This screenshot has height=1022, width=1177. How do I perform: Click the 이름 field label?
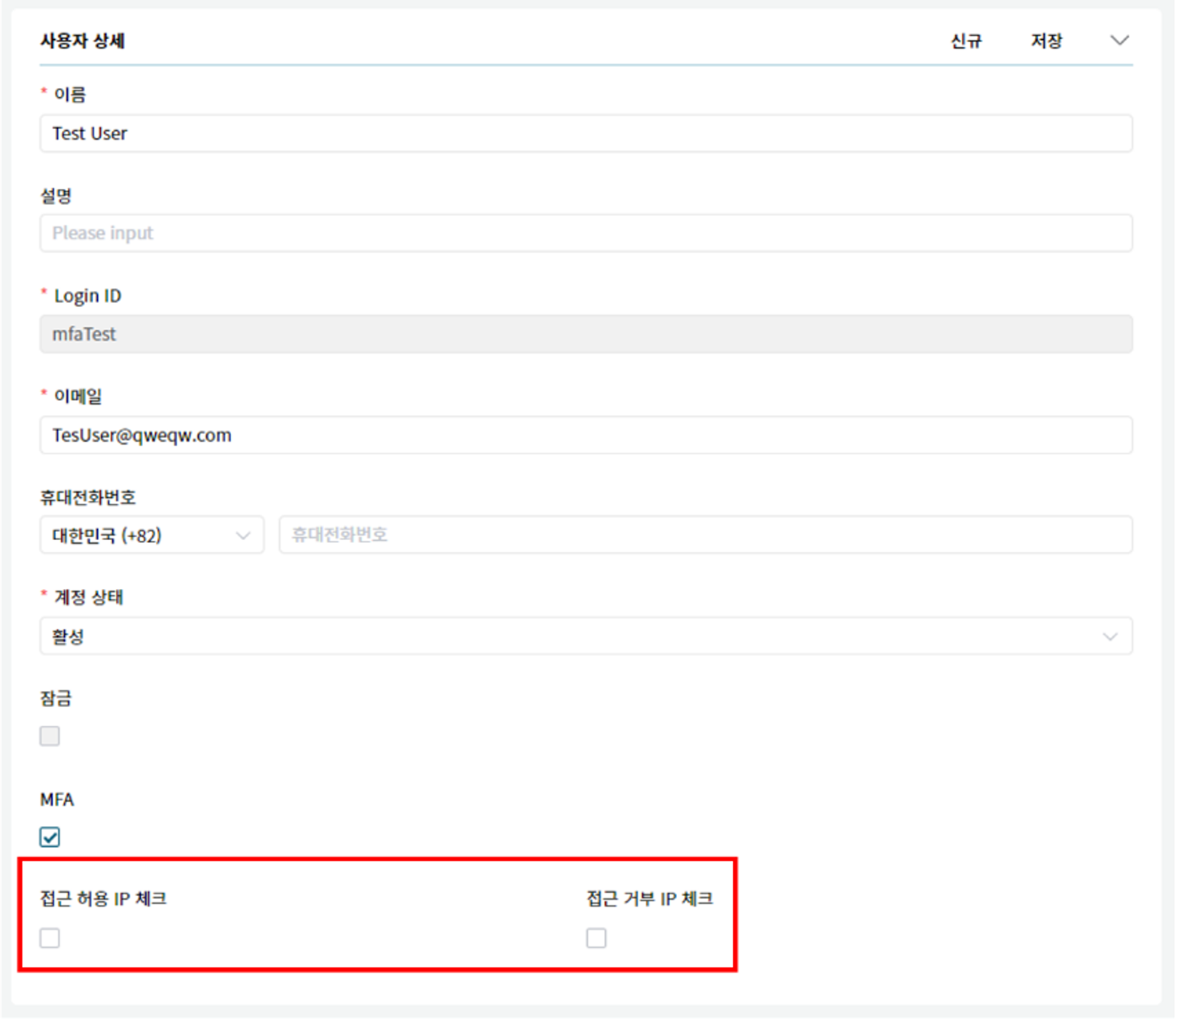(70, 94)
